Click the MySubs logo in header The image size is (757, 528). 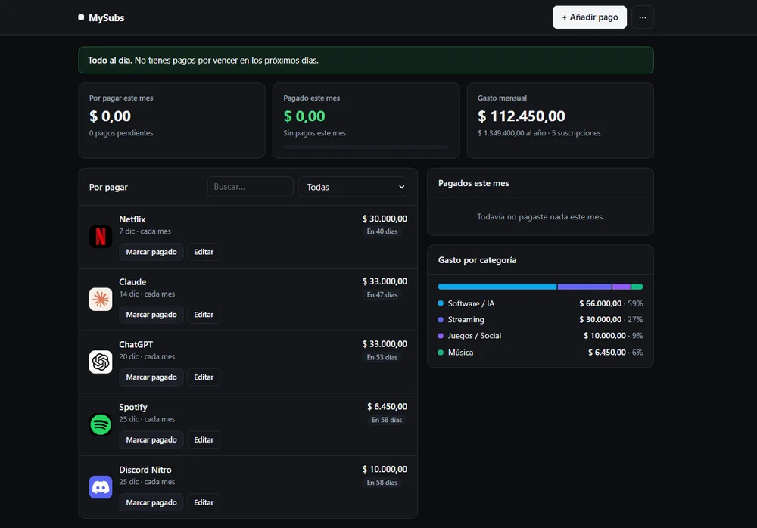point(101,18)
